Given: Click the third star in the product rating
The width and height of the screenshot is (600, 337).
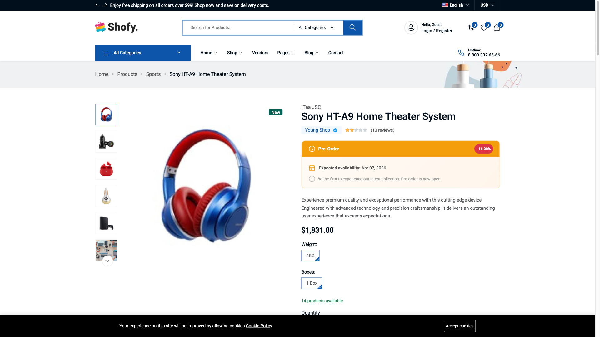Looking at the screenshot, I should coord(356,130).
